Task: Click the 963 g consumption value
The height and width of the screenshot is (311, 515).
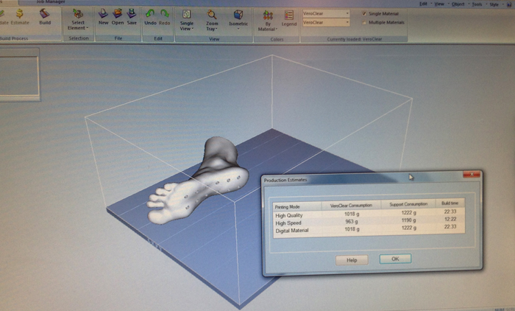Action: pos(352,222)
